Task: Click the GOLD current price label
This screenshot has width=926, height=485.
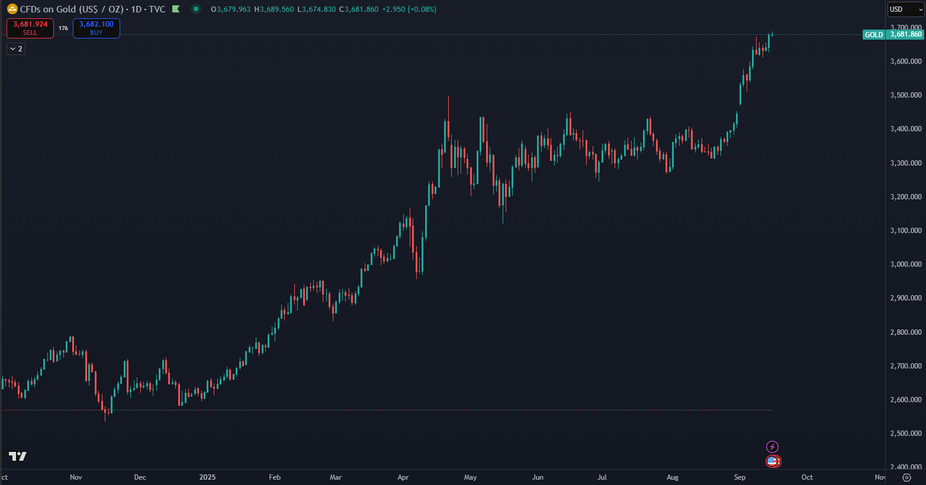Action: tap(893, 35)
